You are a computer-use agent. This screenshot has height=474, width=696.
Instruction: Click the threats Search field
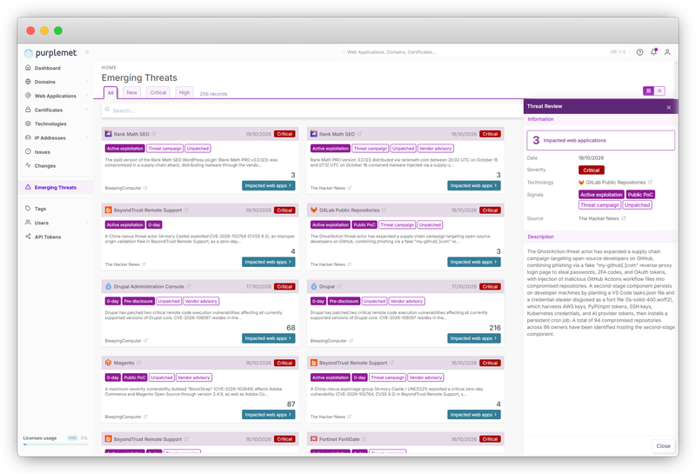coord(312,110)
